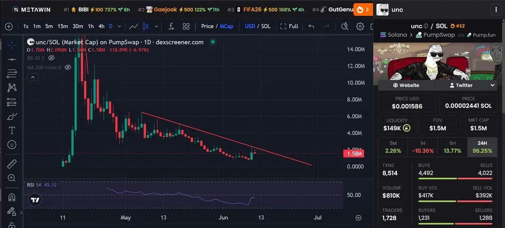Select the 15m interval
505x228 pixels.
pos(63,26)
